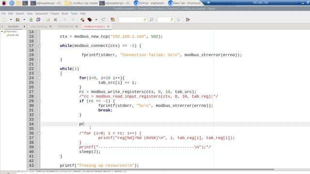
Task: Select the modbus-master.c tab
Action: point(94,27)
